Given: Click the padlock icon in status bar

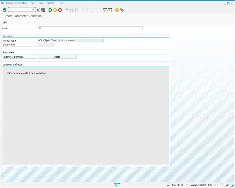Looking at the screenshot, I should (227, 185).
